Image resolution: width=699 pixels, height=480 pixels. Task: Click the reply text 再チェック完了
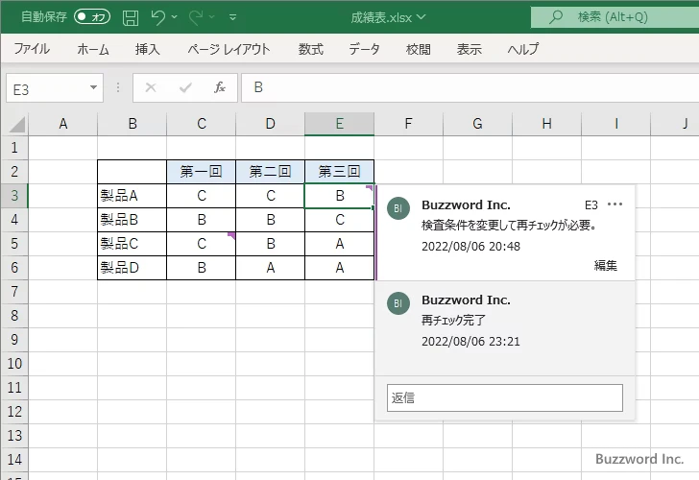pyautogui.click(x=453, y=320)
